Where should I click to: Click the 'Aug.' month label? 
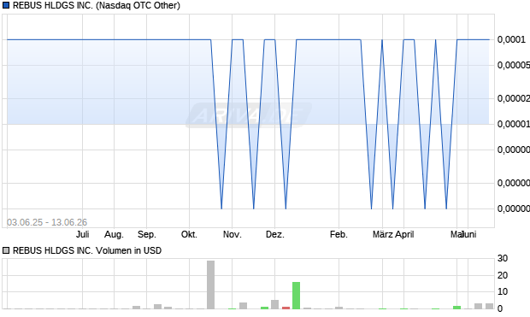coord(114,234)
